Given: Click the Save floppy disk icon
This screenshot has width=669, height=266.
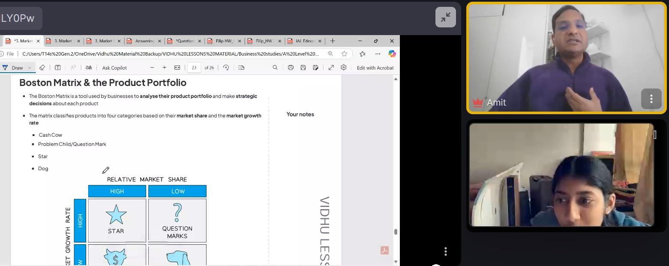Looking at the screenshot, I should [x=303, y=68].
